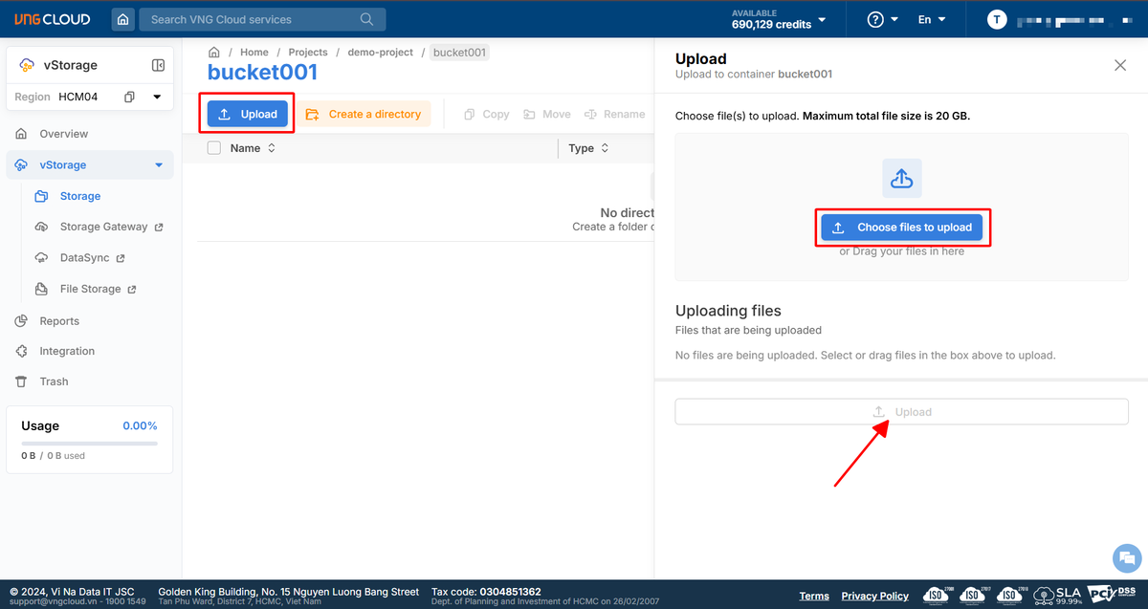Open Storage Gateway in the sidebar

point(103,227)
